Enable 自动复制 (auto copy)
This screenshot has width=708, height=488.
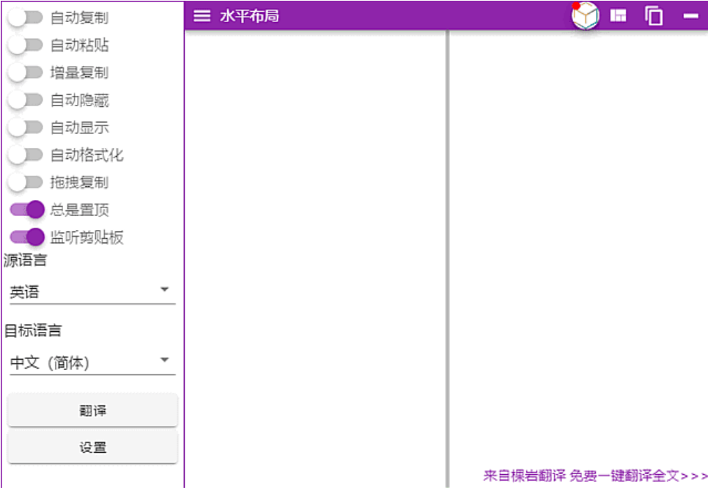tap(23, 18)
